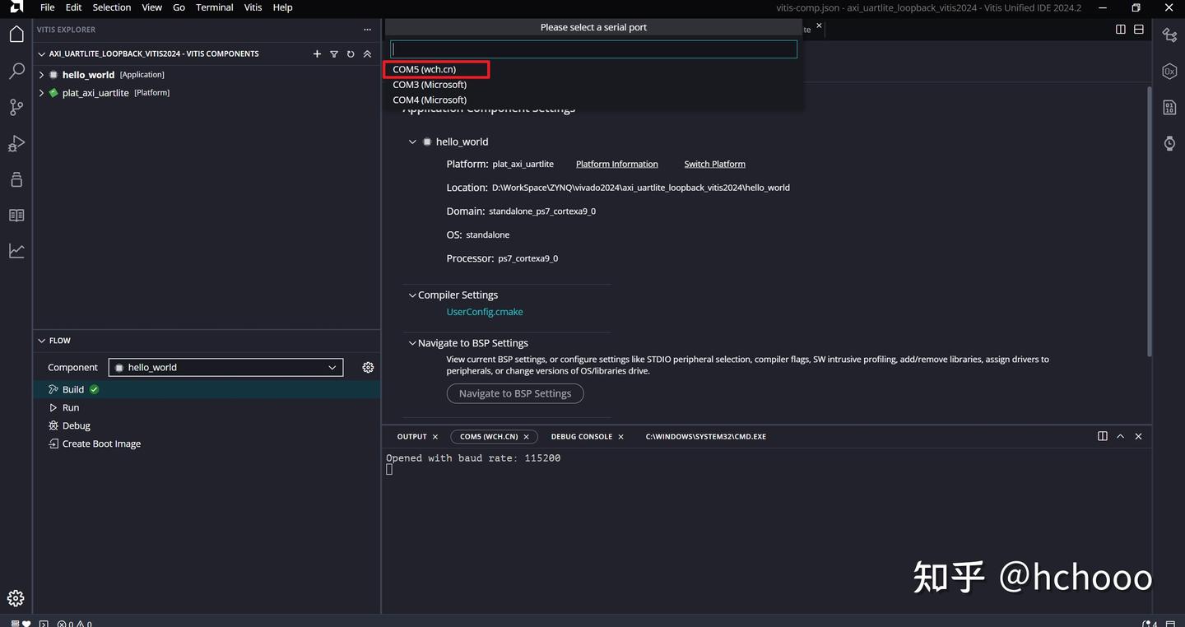This screenshot has width=1185, height=627.
Task: Collapse the Compiler Settings section
Action: pos(412,295)
